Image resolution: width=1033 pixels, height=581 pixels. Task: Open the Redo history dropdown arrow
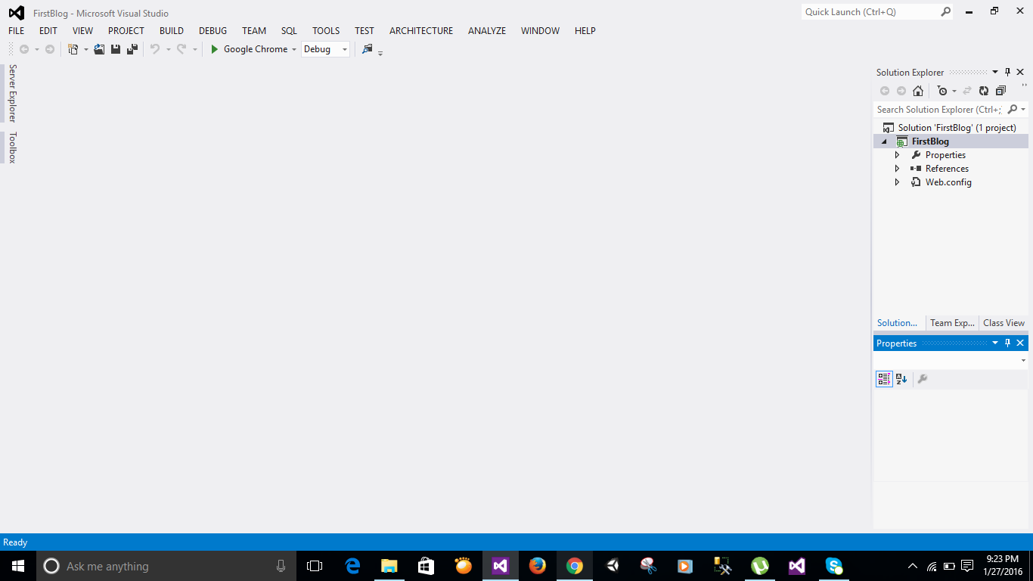[x=194, y=50]
